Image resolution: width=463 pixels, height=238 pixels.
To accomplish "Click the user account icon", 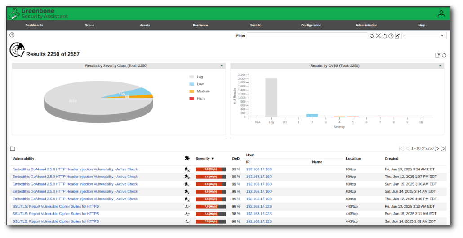I will pos(441,14).
